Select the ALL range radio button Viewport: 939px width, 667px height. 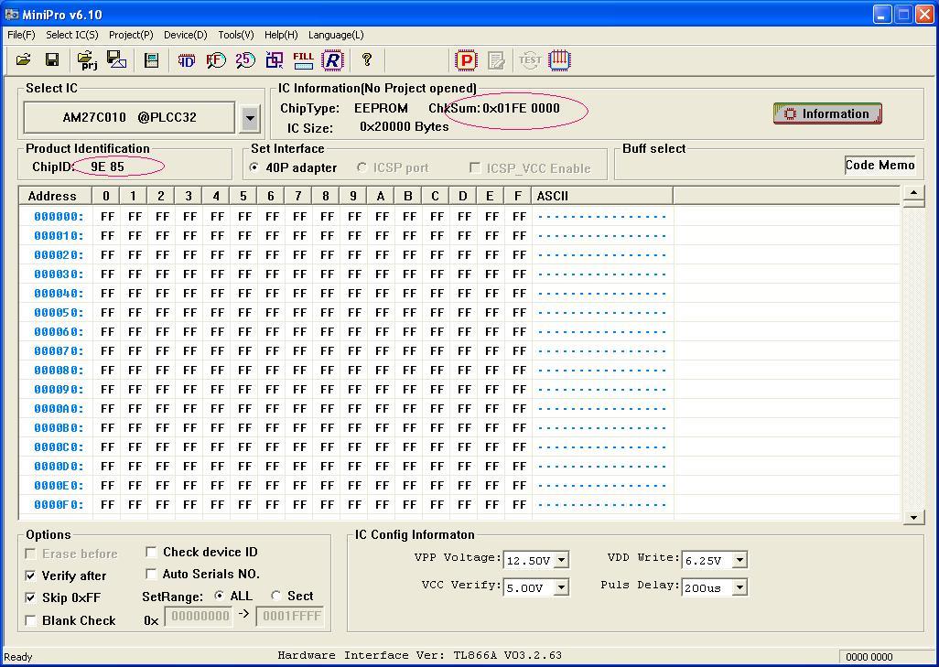tap(219, 596)
